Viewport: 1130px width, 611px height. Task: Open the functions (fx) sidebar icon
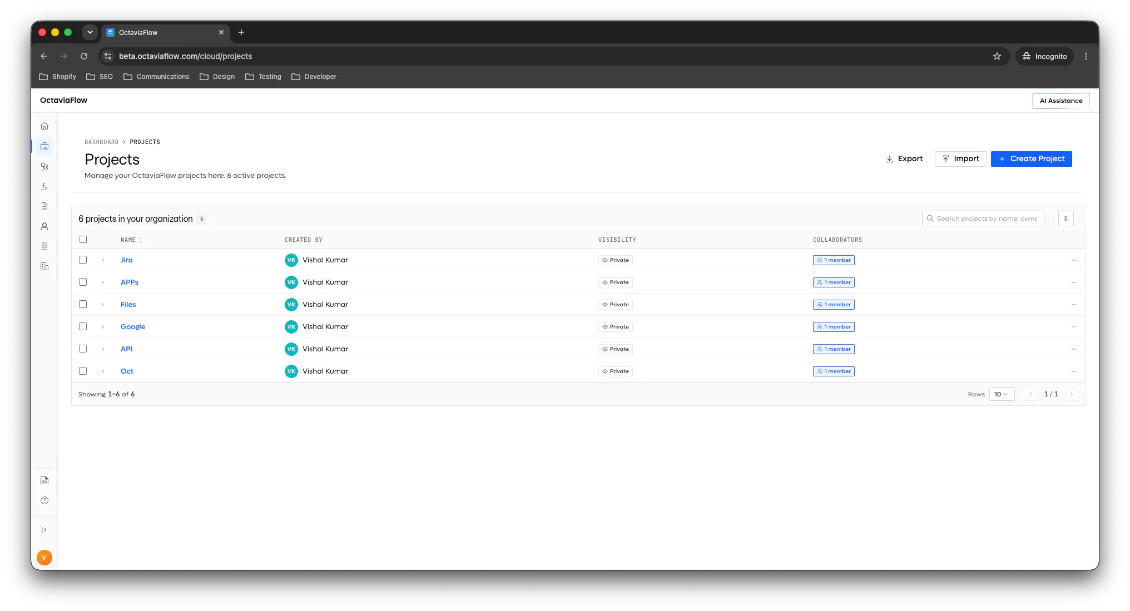point(44,186)
